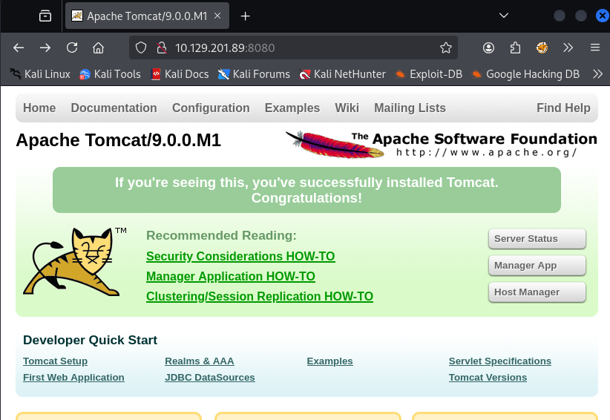The width and height of the screenshot is (610, 420).
Task: Open the Firefox account icon
Action: (488, 47)
